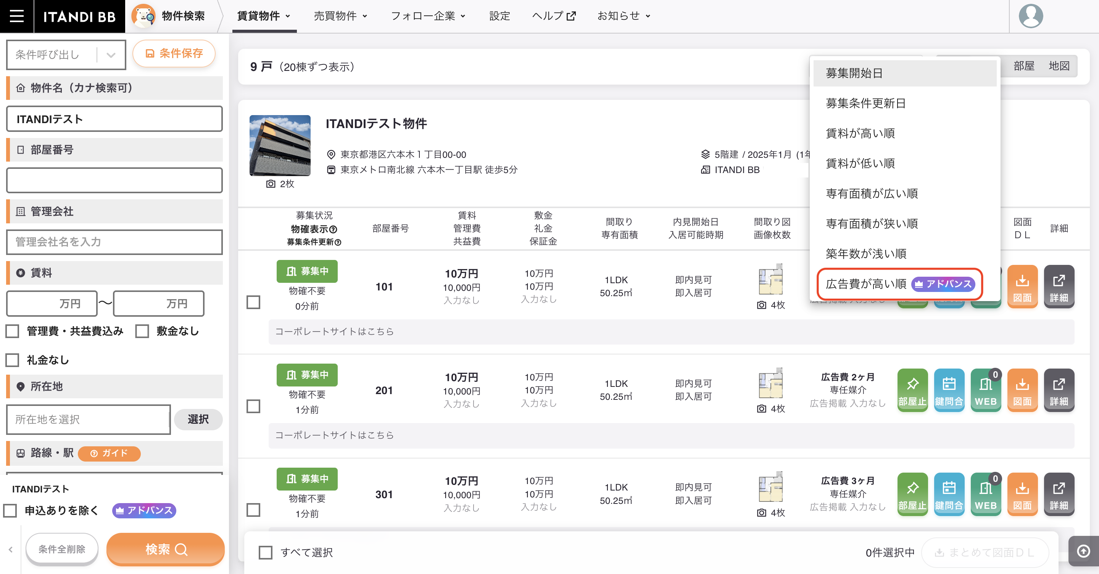Click 鍵問合 for room 201
The width and height of the screenshot is (1099, 574).
pos(949,390)
